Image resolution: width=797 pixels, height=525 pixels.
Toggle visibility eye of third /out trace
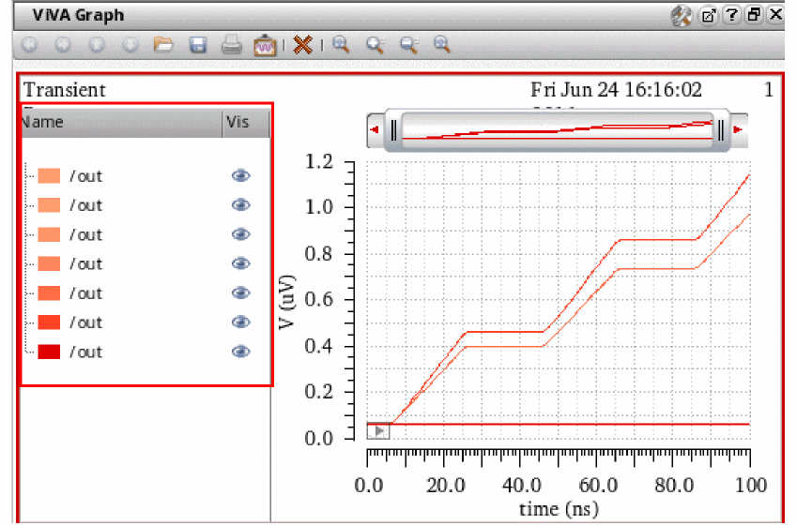click(x=240, y=234)
